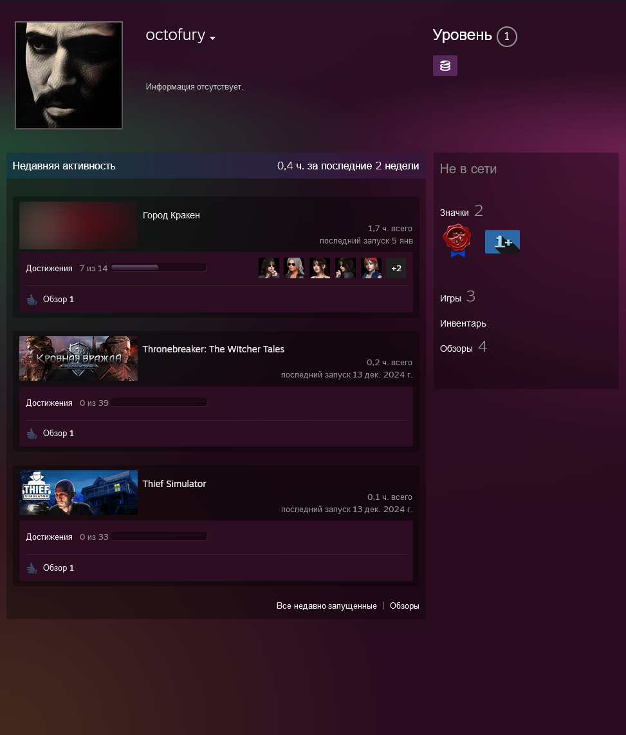Open the blue 1+ badge

coord(502,242)
